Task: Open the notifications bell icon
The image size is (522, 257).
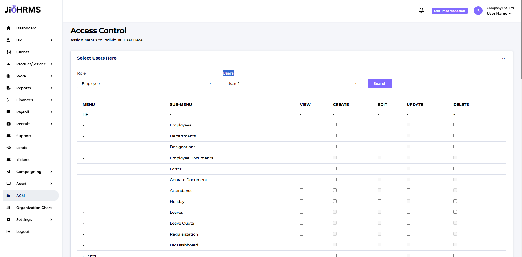Action: pyautogui.click(x=421, y=10)
